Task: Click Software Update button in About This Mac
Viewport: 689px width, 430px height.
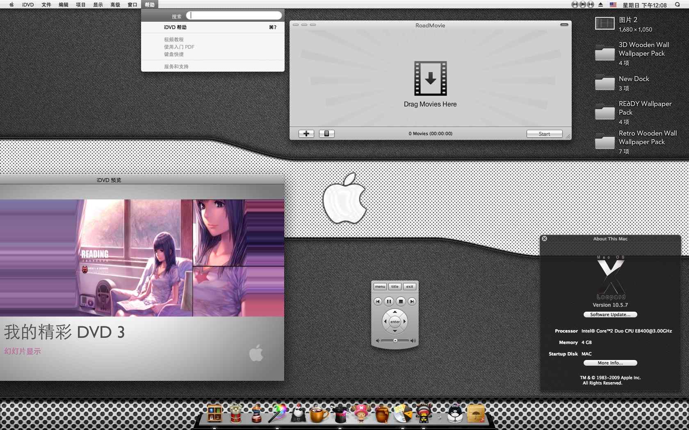Action: click(610, 315)
